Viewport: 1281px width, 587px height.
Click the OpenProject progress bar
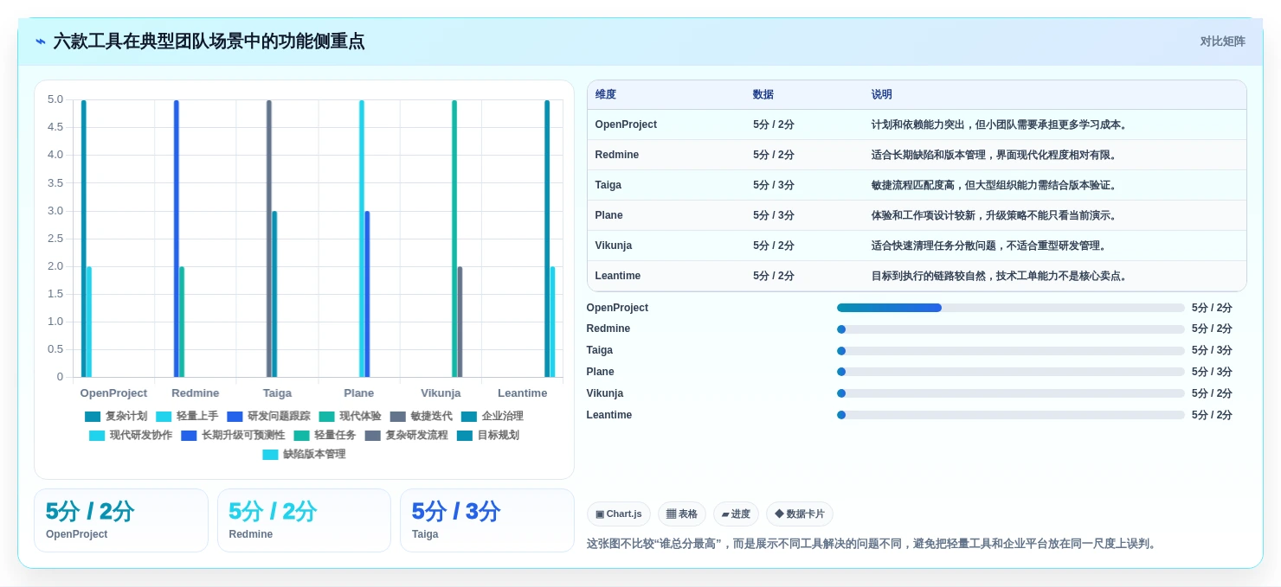click(1010, 308)
